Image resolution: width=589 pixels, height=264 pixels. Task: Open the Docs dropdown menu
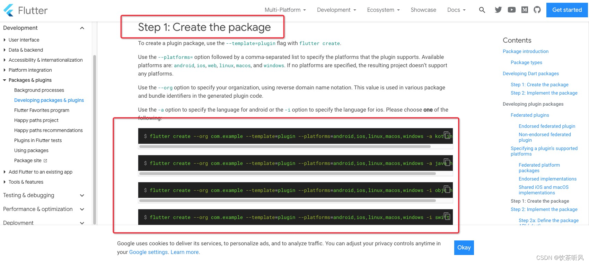click(x=456, y=10)
